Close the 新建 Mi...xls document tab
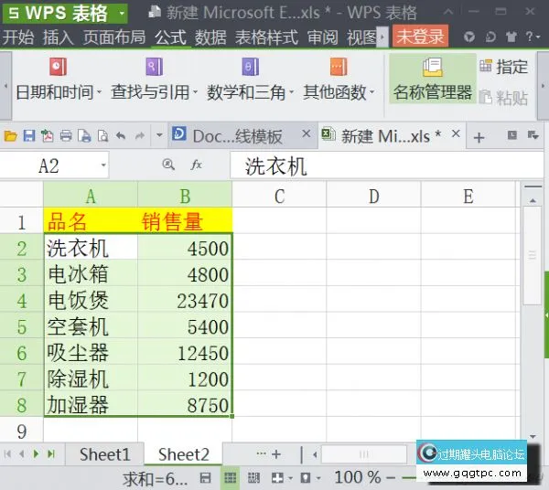Screen dimensions: 549x490 pos(456,133)
